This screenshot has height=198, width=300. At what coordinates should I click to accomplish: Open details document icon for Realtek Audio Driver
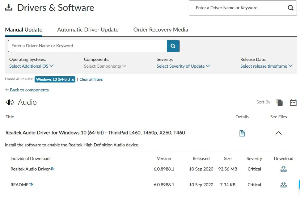coord(242,133)
